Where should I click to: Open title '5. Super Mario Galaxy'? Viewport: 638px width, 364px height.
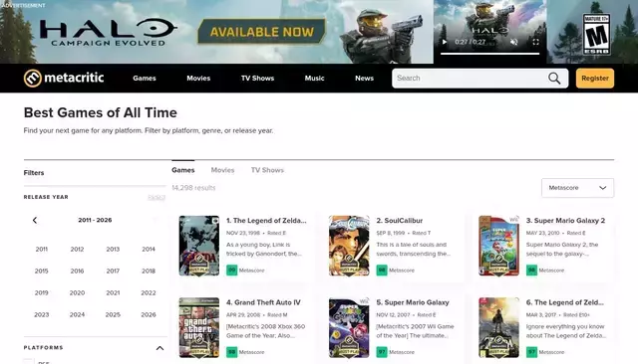pos(413,302)
